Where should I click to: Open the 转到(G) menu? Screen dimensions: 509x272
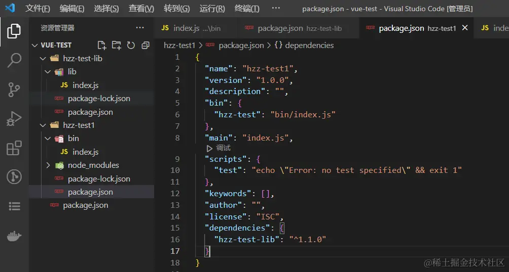[176, 9]
